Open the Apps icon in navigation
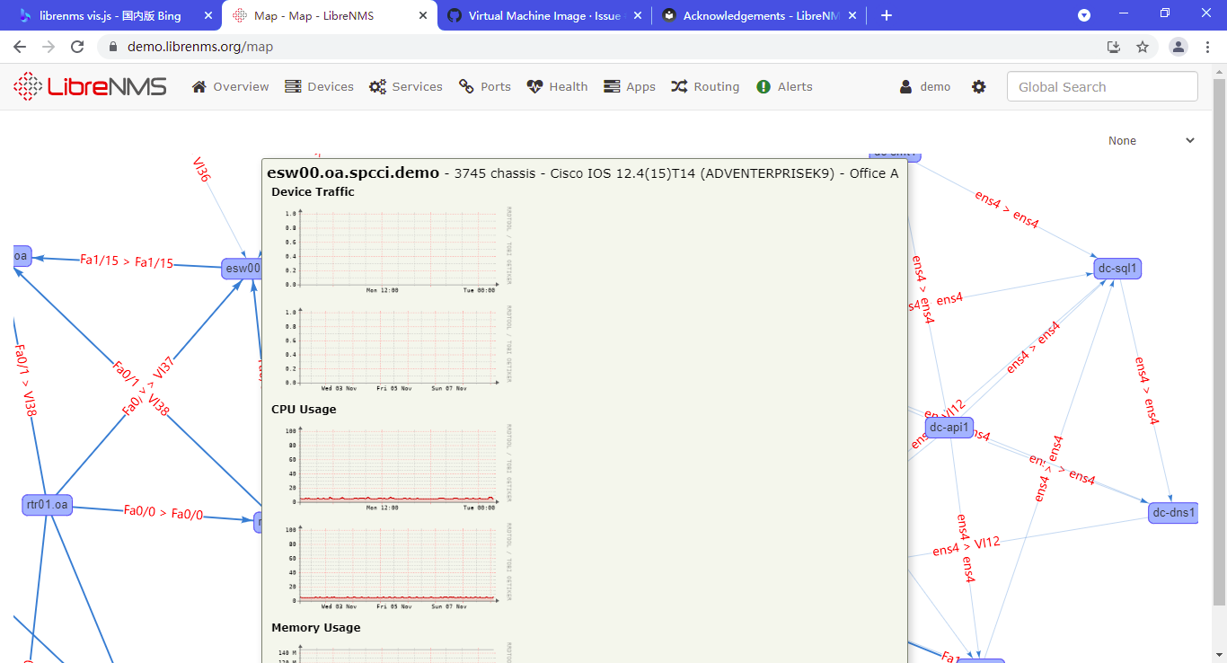 tap(611, 86)
